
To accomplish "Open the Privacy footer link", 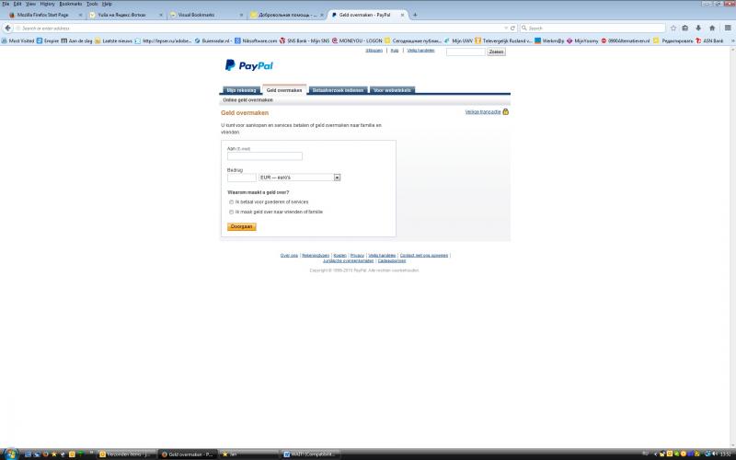I will (357, 256).
